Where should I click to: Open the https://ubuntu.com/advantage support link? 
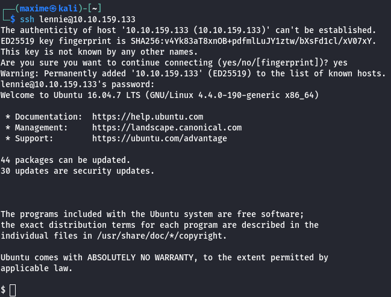tap(160, 138)
